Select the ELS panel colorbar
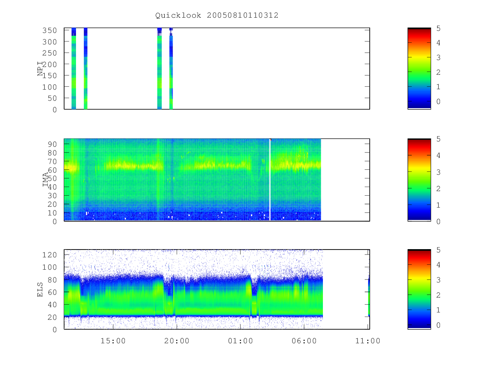This screenshot has height=370, width=493. point(419,289)
